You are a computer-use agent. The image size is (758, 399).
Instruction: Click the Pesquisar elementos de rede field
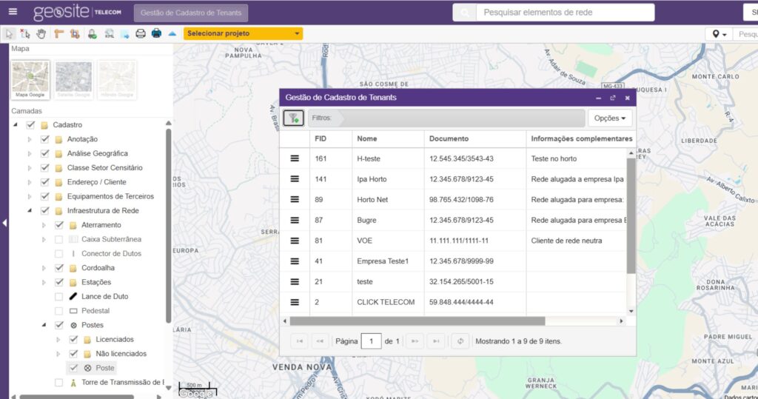coord(564,13)
